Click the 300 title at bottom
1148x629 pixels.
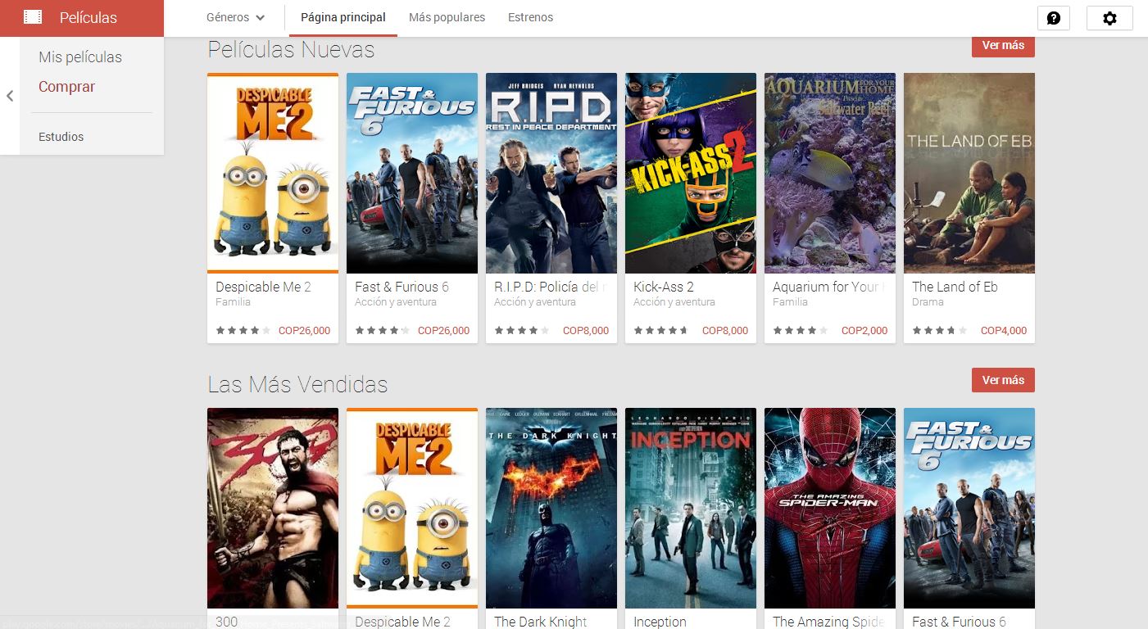tap(227, 622)
